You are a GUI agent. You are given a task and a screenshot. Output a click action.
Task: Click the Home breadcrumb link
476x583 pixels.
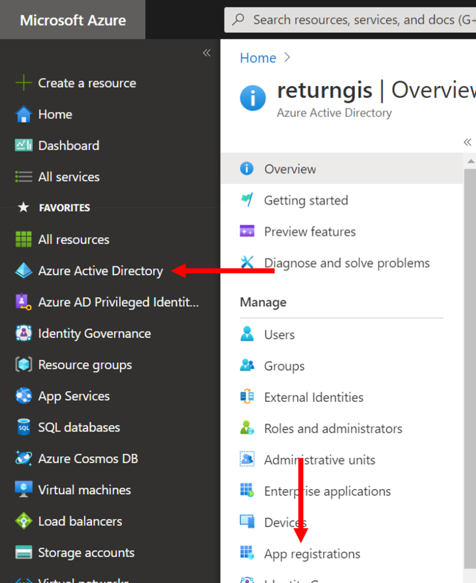(x=258, y=58)
